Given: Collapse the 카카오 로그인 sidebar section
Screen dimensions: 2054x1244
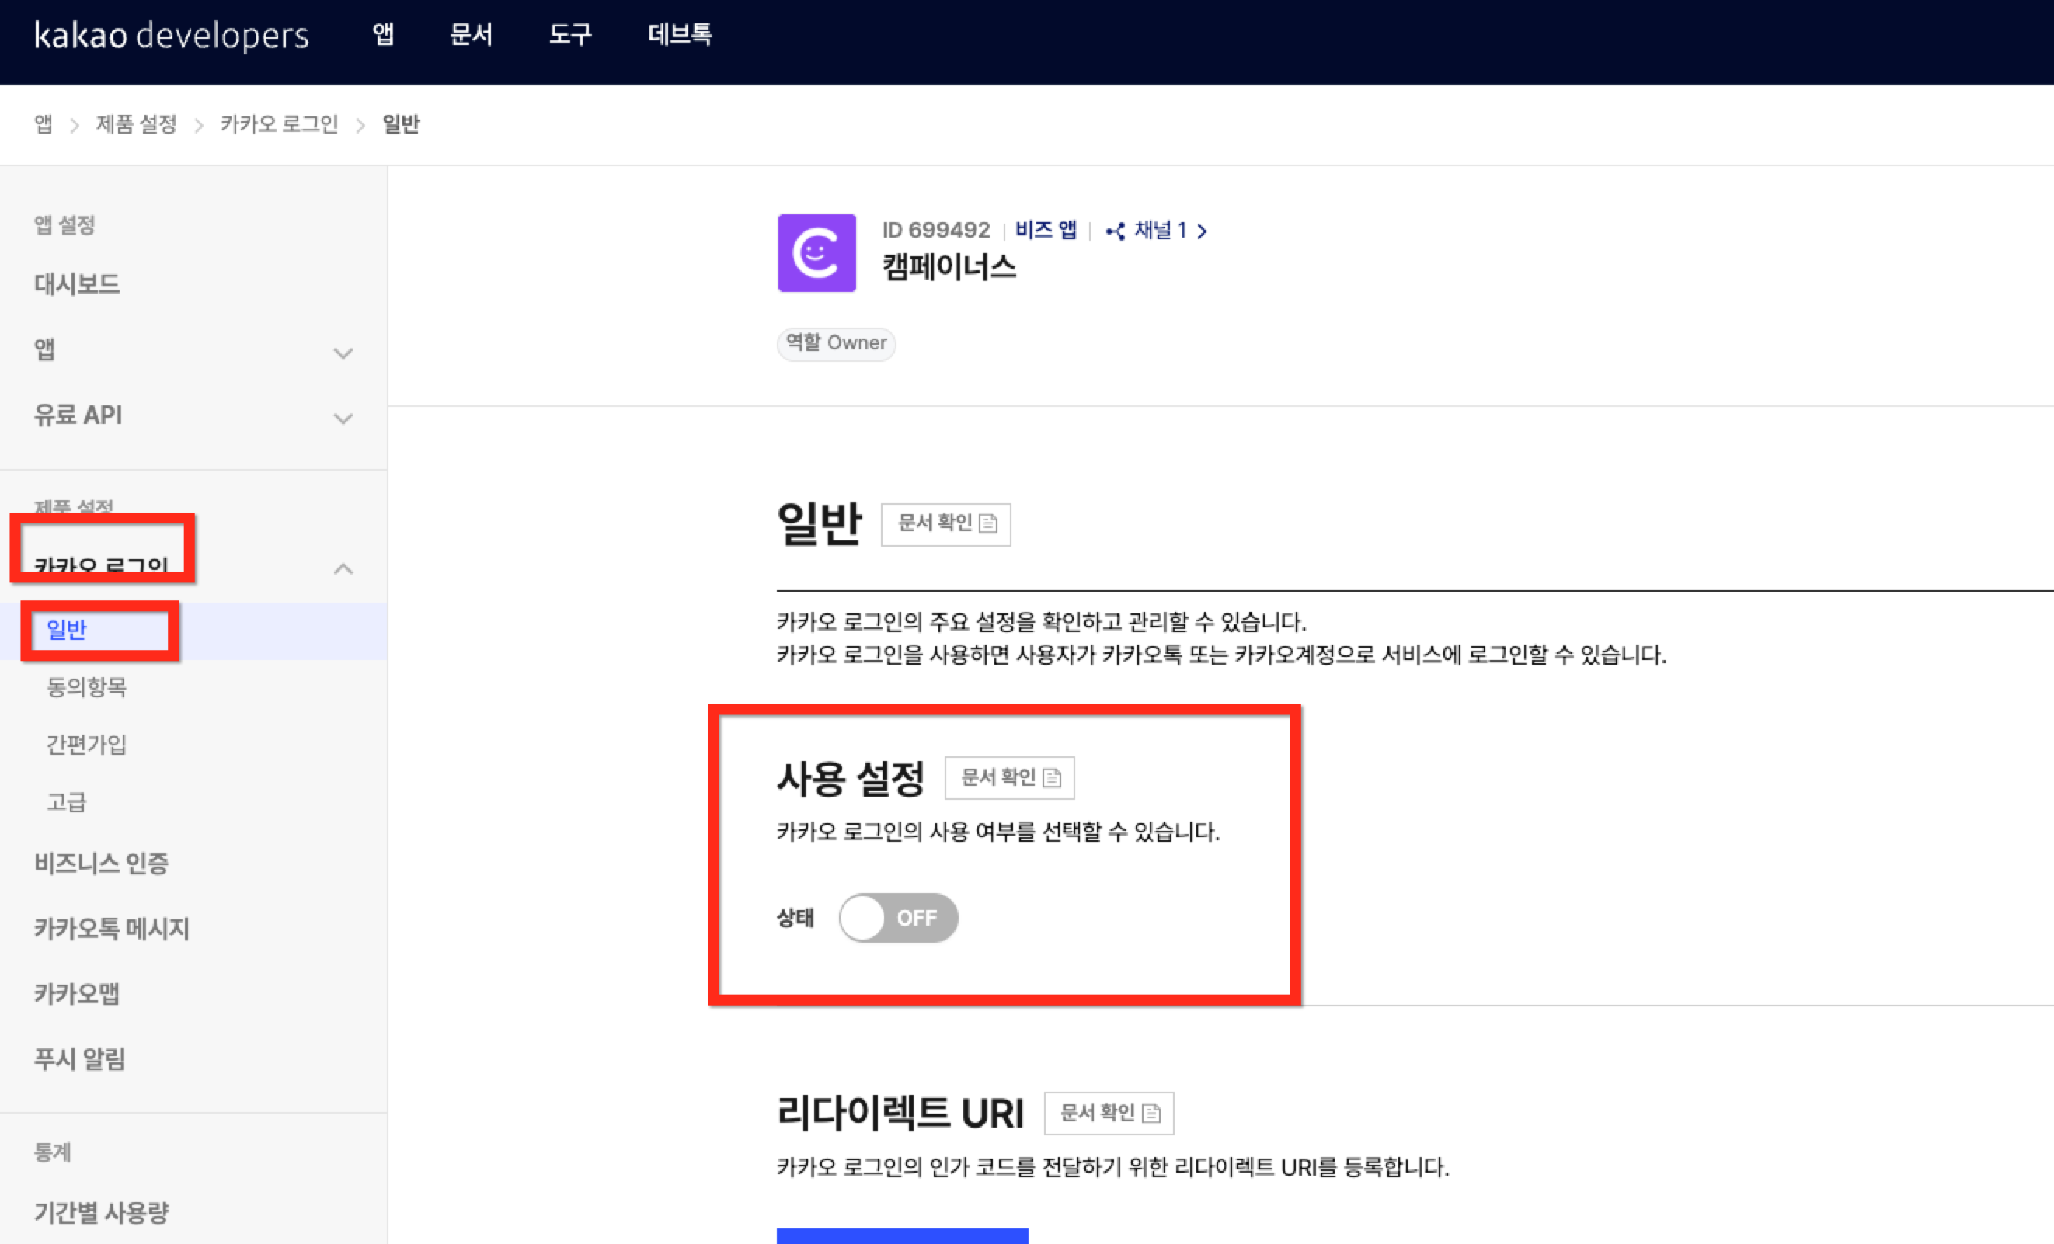Looking at the screenshot, I should tap(343, 569).
